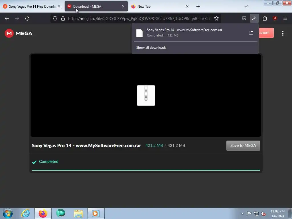The width and height of the screenshot is (292, 219).
Task: Open containing folder for downloaded rar
Action: [x=251, y=33]
